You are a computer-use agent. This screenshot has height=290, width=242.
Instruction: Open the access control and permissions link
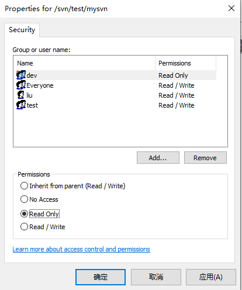(81, 249)
